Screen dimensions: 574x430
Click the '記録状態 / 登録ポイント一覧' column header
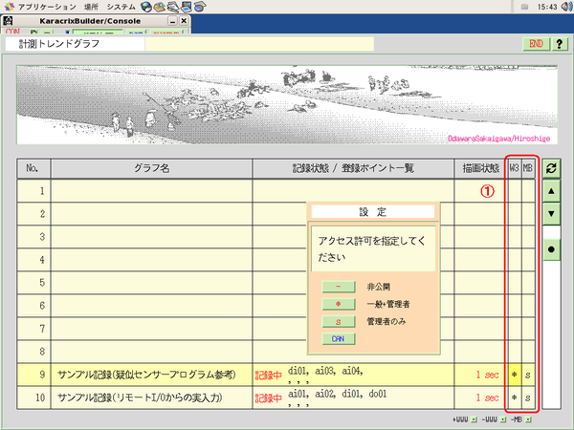(x=353, y=168)
